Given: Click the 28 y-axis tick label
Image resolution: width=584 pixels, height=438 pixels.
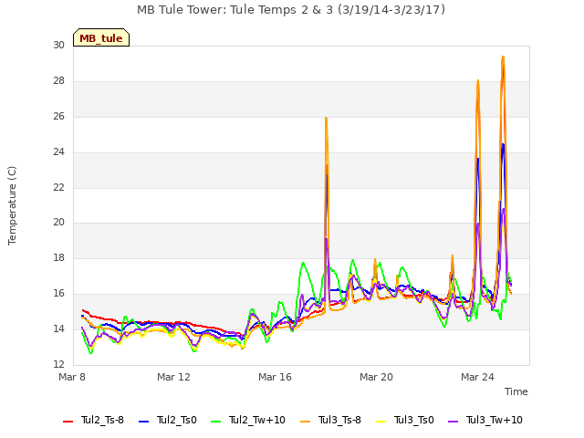Looking at the screenshot, I should [58, 81].
